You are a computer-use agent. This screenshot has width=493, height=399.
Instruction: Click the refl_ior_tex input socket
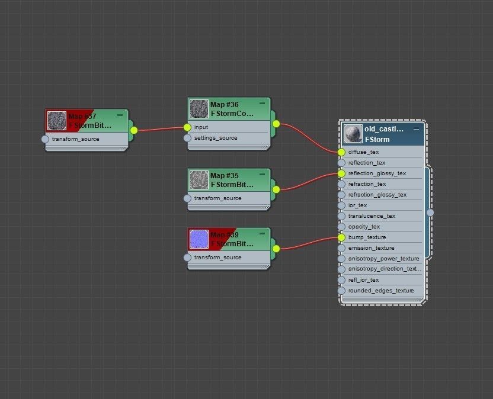(341, 280)
